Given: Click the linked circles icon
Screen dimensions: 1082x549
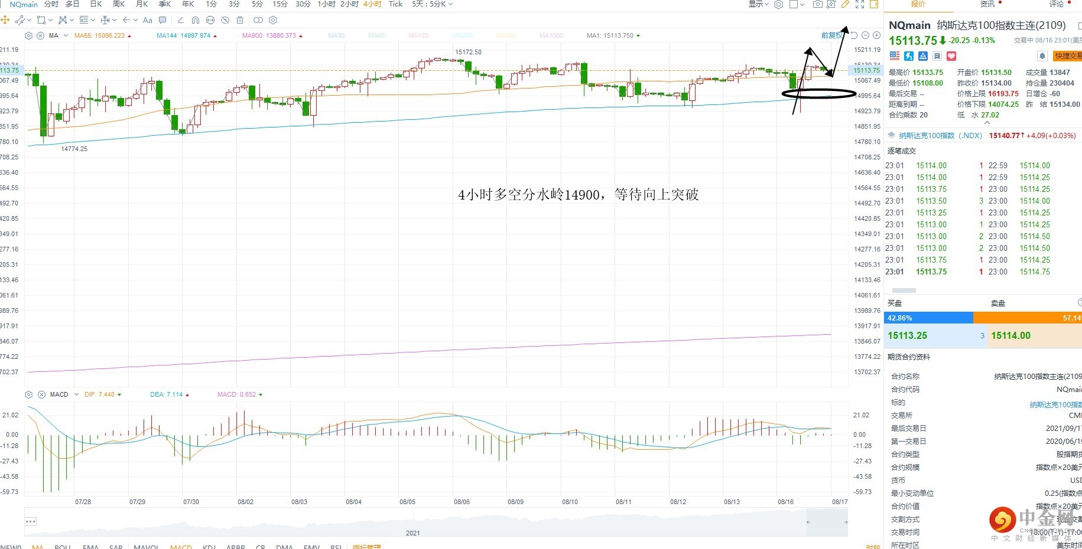Looking at the screenshot, I should (258, 20).
